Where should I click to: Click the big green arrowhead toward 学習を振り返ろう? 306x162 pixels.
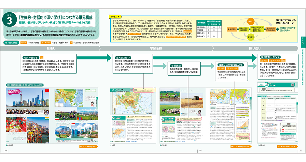pos(254,58)
